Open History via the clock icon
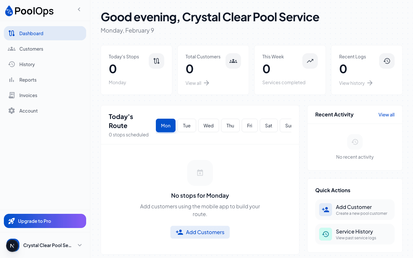Screen dimensions: 413x258 12,64
